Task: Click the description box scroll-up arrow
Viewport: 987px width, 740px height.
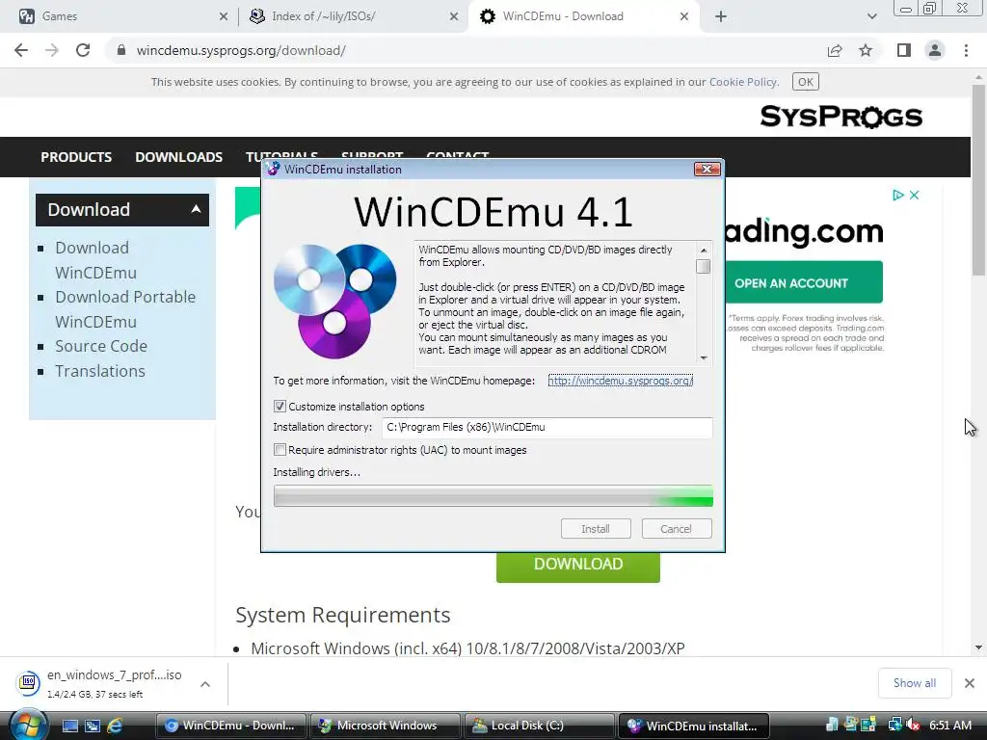Action: pyautogui.click(x=704, y=250)
